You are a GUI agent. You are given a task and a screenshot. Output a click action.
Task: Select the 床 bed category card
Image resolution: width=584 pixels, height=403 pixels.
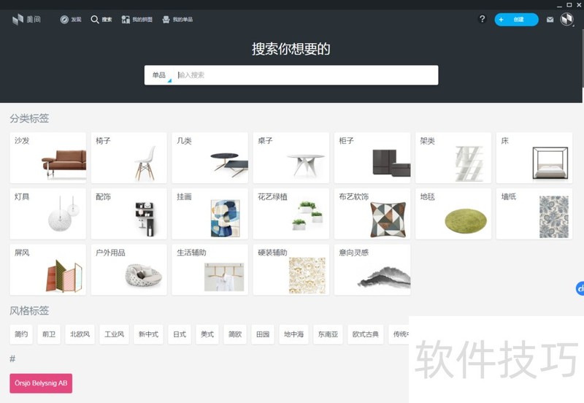(x=534, y=158)
